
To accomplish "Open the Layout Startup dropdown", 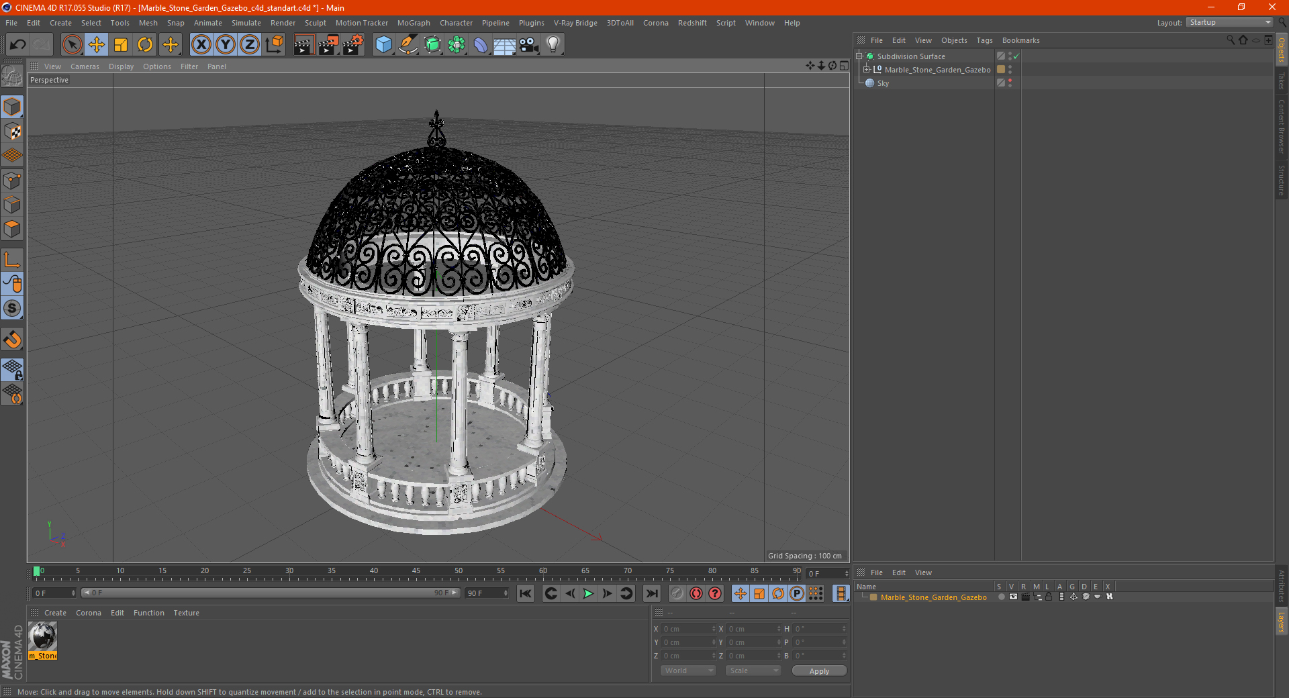I will pos(1229,22).
